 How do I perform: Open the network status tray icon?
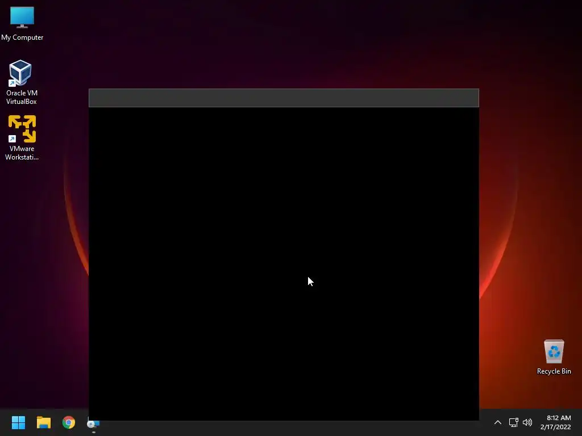tap(513, 422)
